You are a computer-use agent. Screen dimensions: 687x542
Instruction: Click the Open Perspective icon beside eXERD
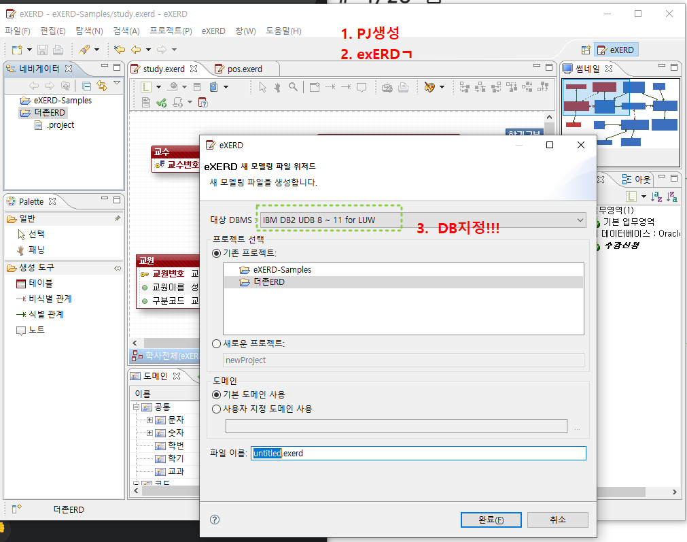point(586,50)
